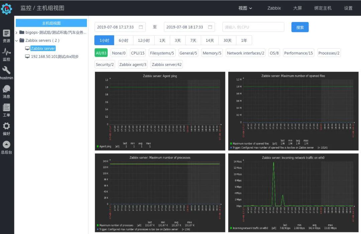This screenshot has width=361, height=234.
Task: Open the 设置 settings menu
Action: coord(348,8)
